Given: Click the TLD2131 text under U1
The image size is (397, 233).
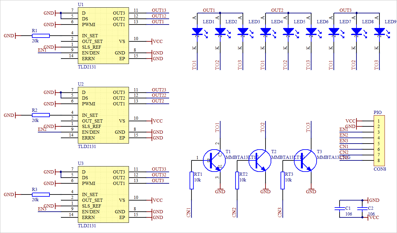Looking at the screenshot, I should click(87, 67).
